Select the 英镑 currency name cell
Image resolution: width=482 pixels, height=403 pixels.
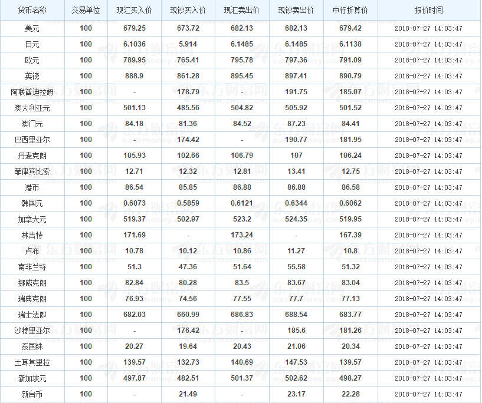[x=32, y=76]
